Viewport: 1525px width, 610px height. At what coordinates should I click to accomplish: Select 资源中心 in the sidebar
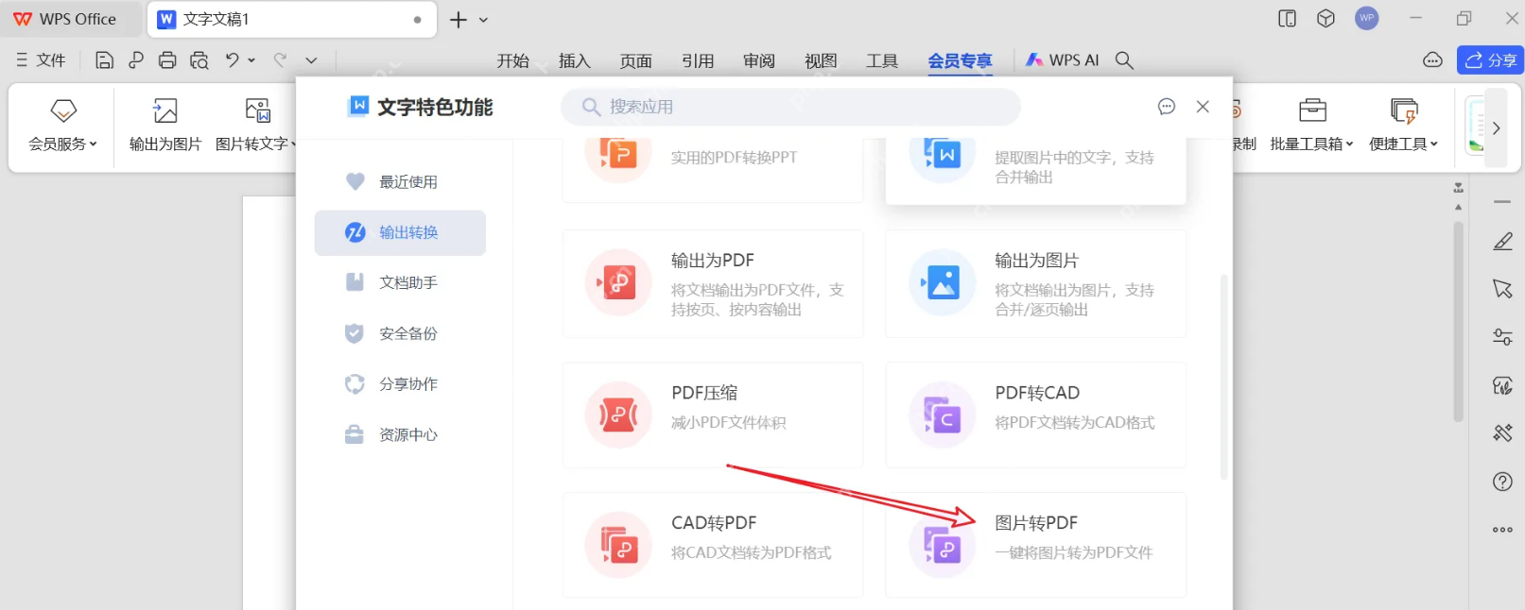point(400,434)
